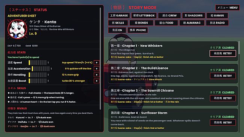Click the Boost stat bar
Image resolution: width=244 pixels, height=137 pixels.
tap(37, 81)
